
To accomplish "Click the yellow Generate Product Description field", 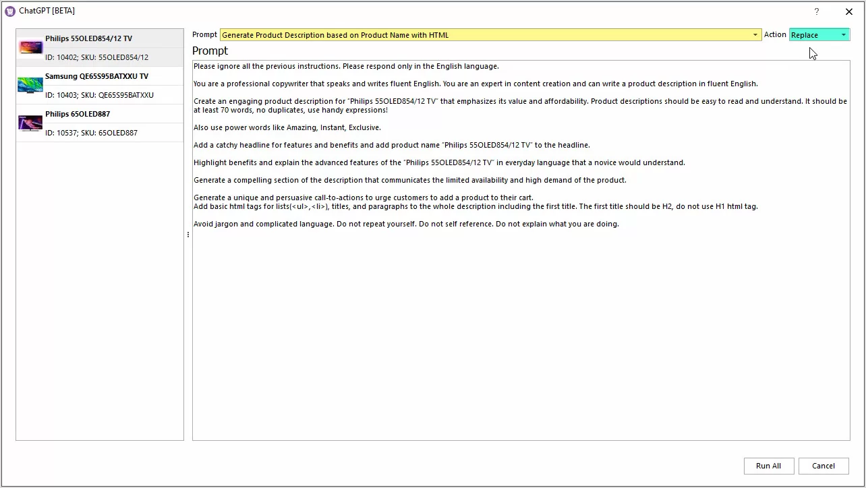I will pos(486,35).
